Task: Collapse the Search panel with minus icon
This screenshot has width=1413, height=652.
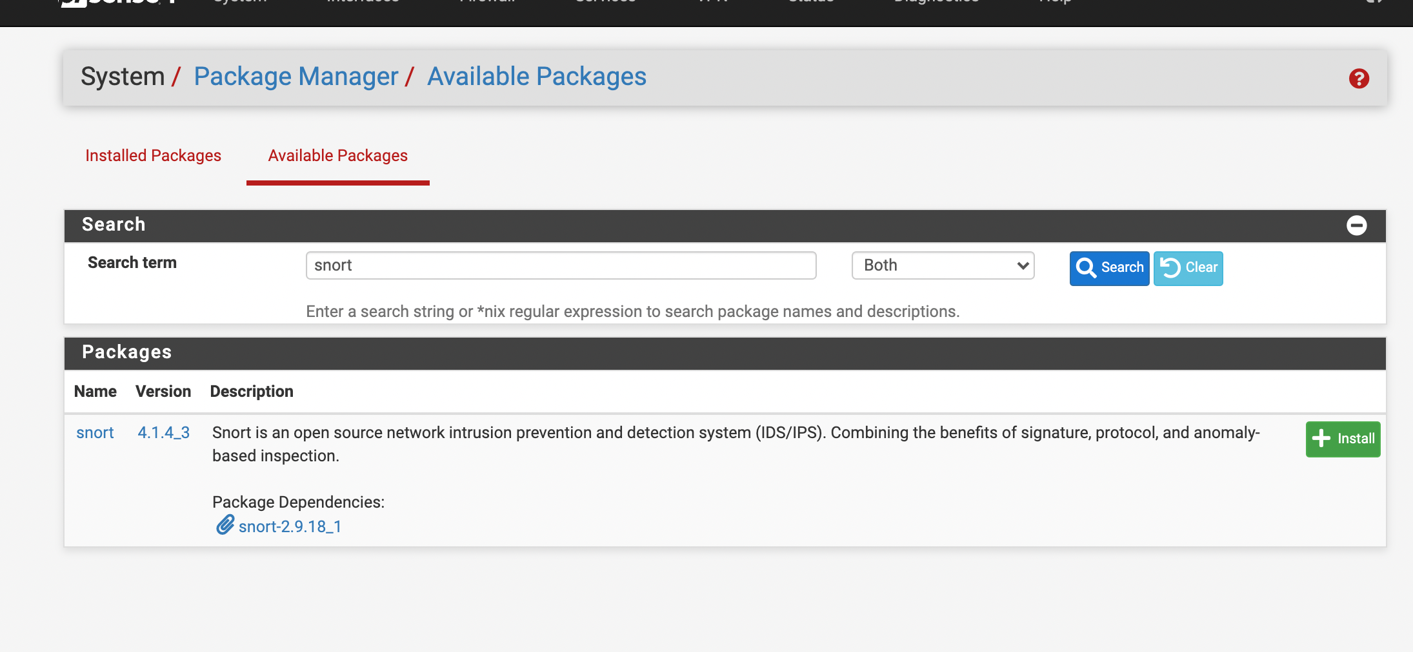Action: [1356, 225]
